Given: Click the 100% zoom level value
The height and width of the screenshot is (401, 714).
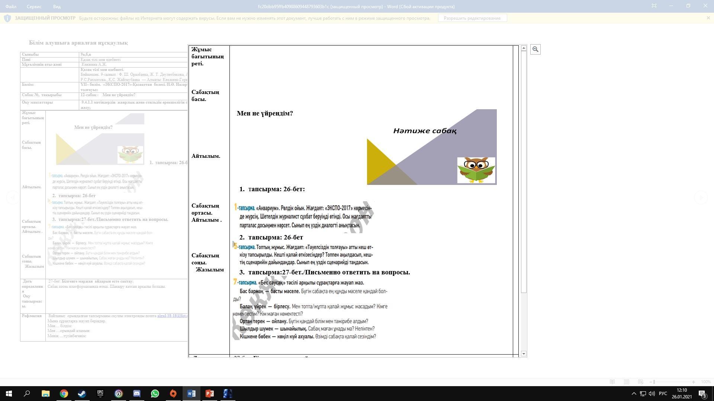Looking at the screenshot, I should coord(706,382).
